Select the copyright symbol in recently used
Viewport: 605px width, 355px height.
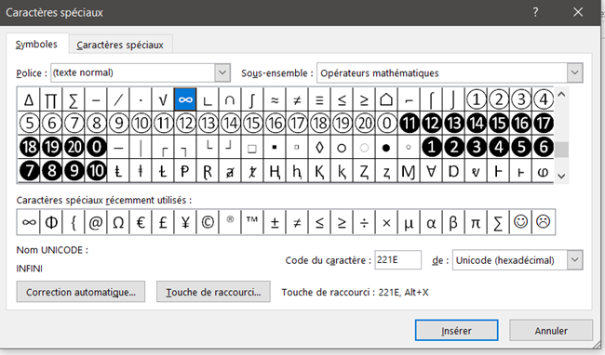click(208, 222)
